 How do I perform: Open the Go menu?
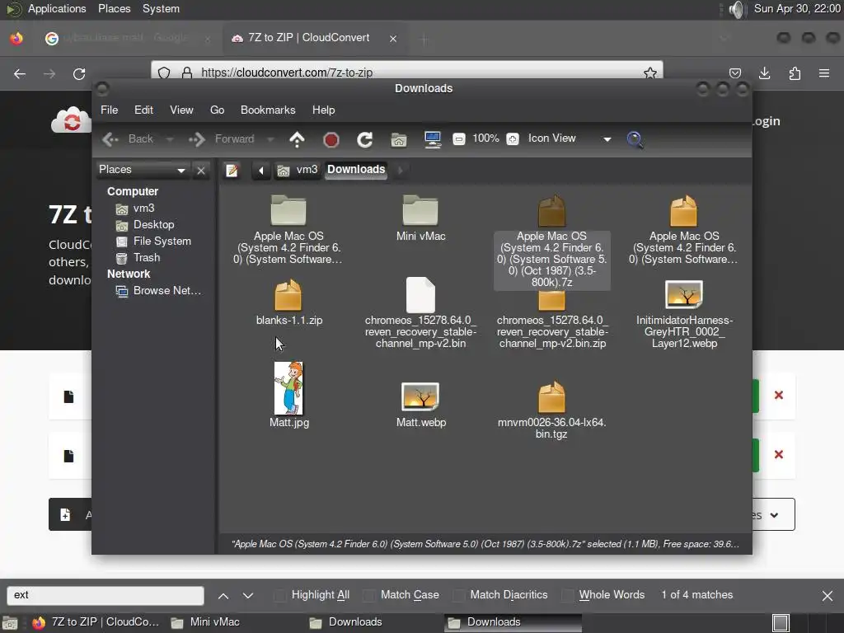(217, 110)
